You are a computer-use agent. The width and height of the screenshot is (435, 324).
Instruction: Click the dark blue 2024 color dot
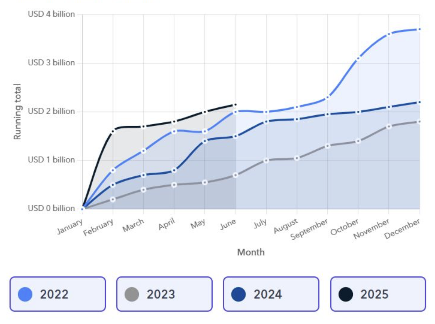pos(239,294)
